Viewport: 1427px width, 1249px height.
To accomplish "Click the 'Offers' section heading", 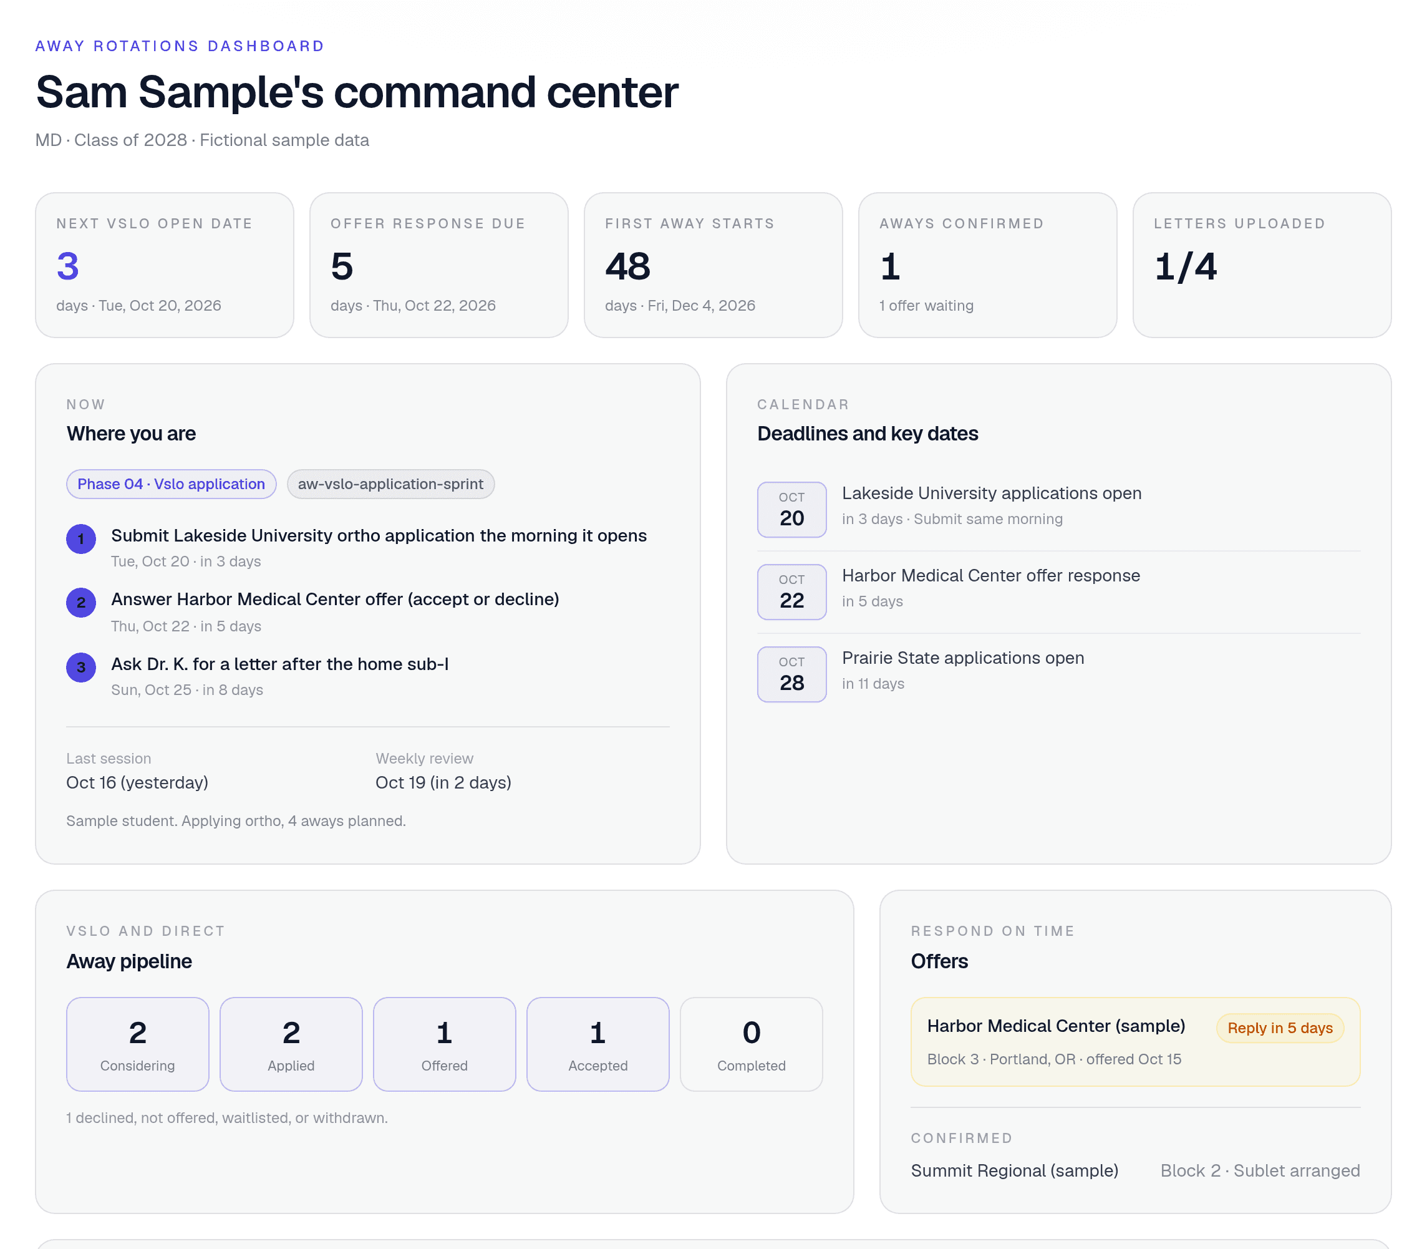I will point(939,961).
